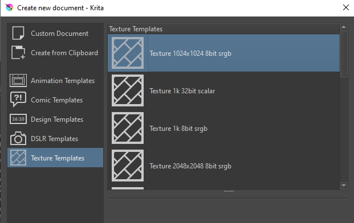
Task: Click the Create from Clipboard icon
Action: click(x=18, y=52)
